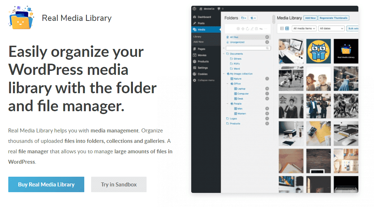Collapse the Documents folder tree
376x208 pixels.
[x=224, y=54]
